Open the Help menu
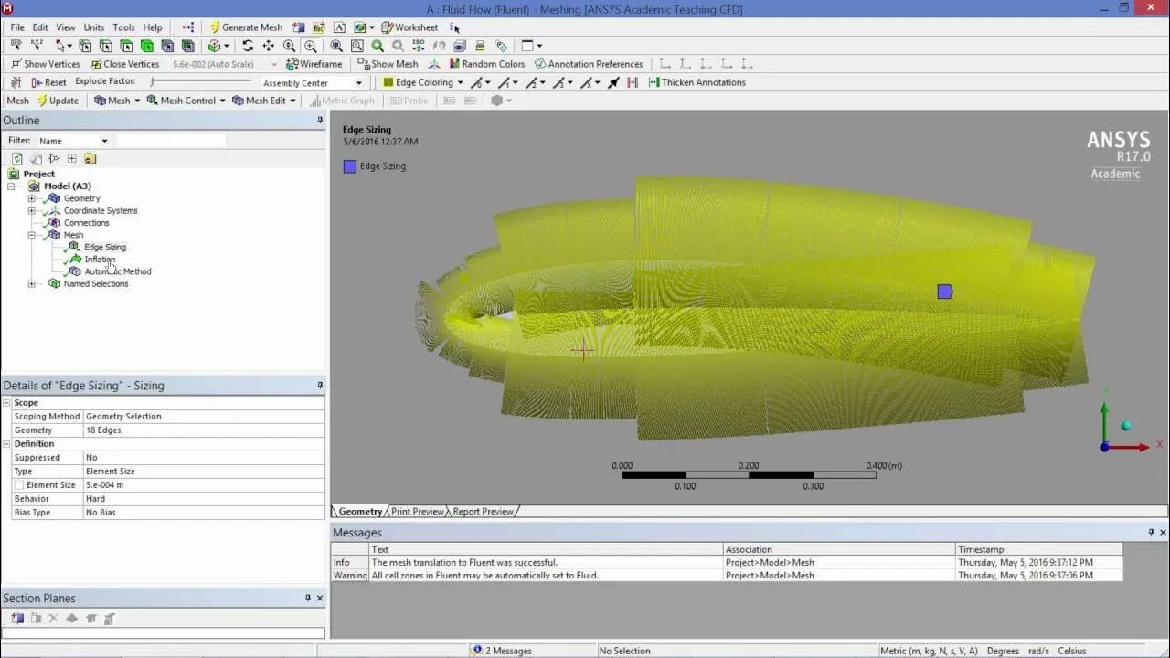This screenshot has height=658, width=1170. pyautogui.click(x=153, y=27)
